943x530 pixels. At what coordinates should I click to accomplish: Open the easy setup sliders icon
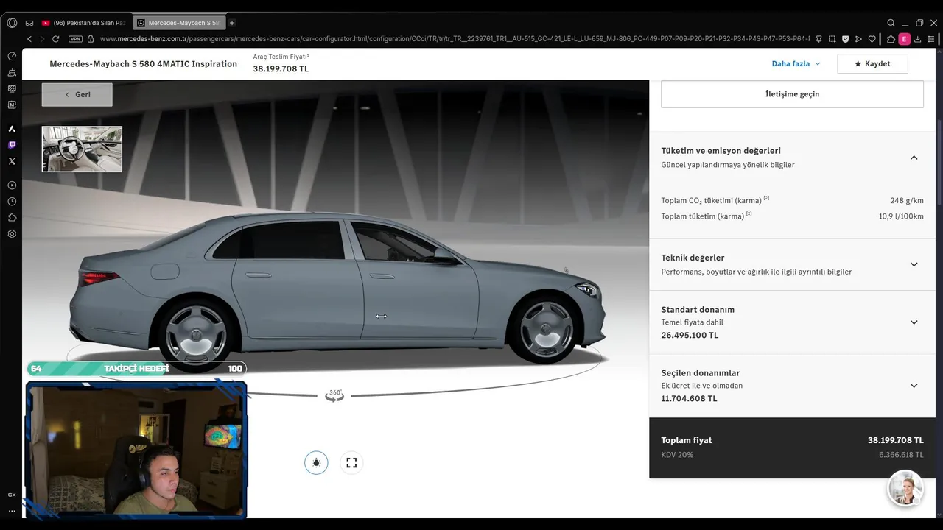(x=932, y=39)
